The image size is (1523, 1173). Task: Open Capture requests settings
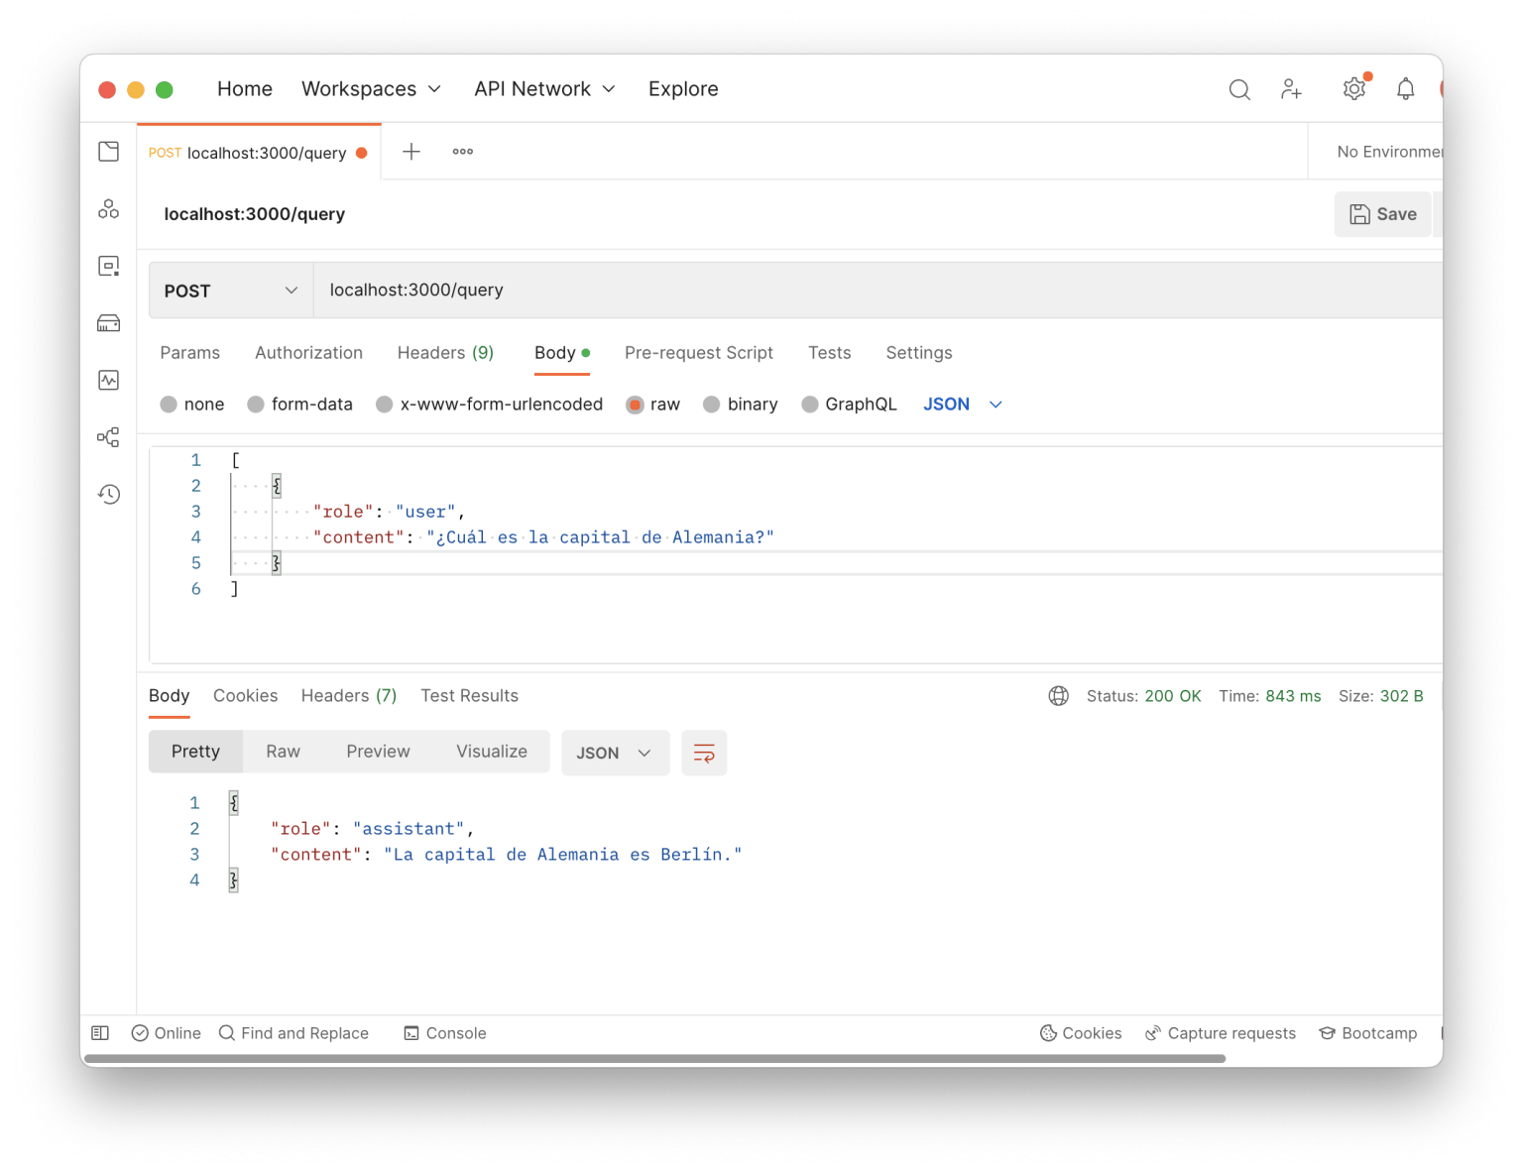(x=1220, y=1032)
